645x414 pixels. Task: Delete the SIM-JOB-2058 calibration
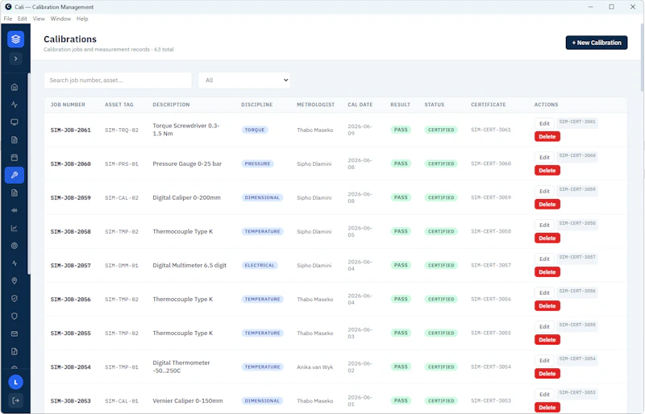[547, 238]
